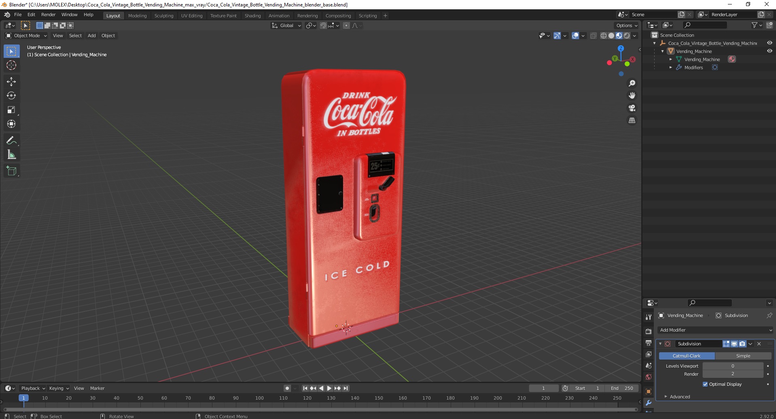Select wireframe viewport shading

[x=603, y=36]
